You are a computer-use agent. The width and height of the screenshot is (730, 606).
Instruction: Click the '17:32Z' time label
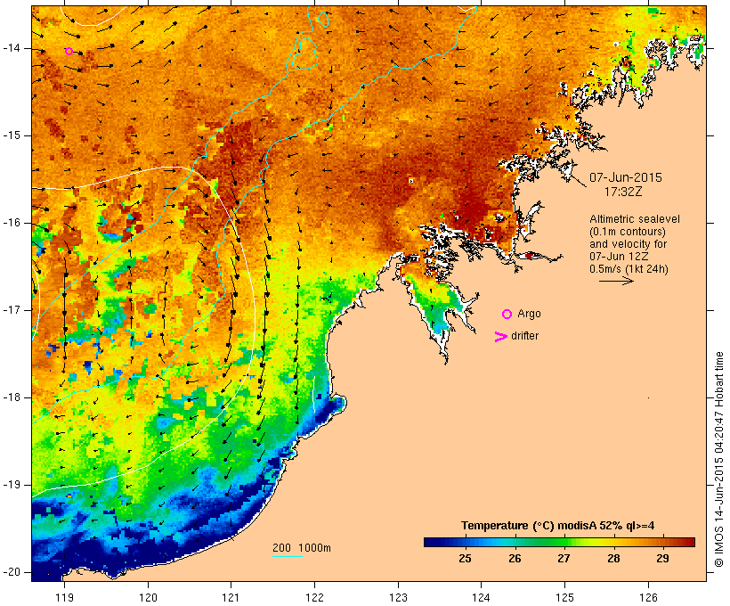point(623,192)
